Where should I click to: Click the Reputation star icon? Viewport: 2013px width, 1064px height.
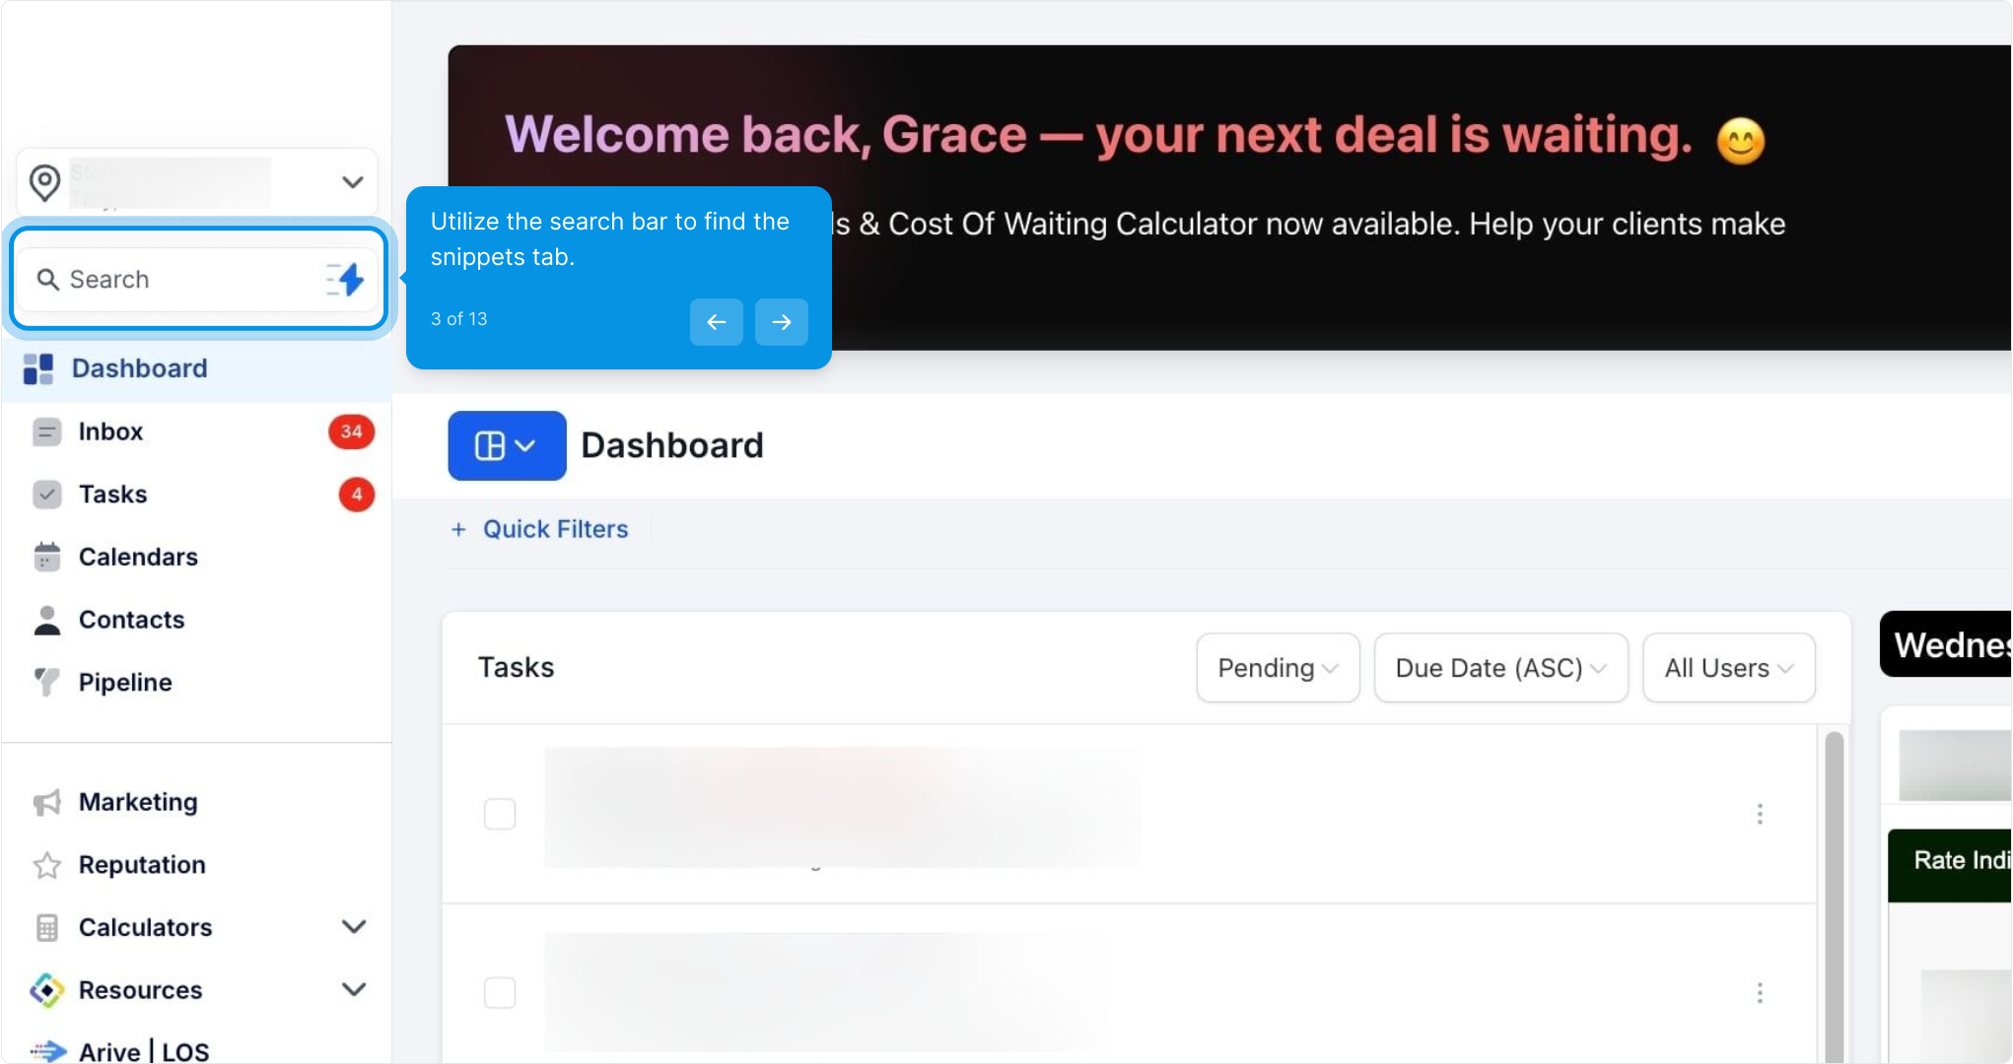46,865
